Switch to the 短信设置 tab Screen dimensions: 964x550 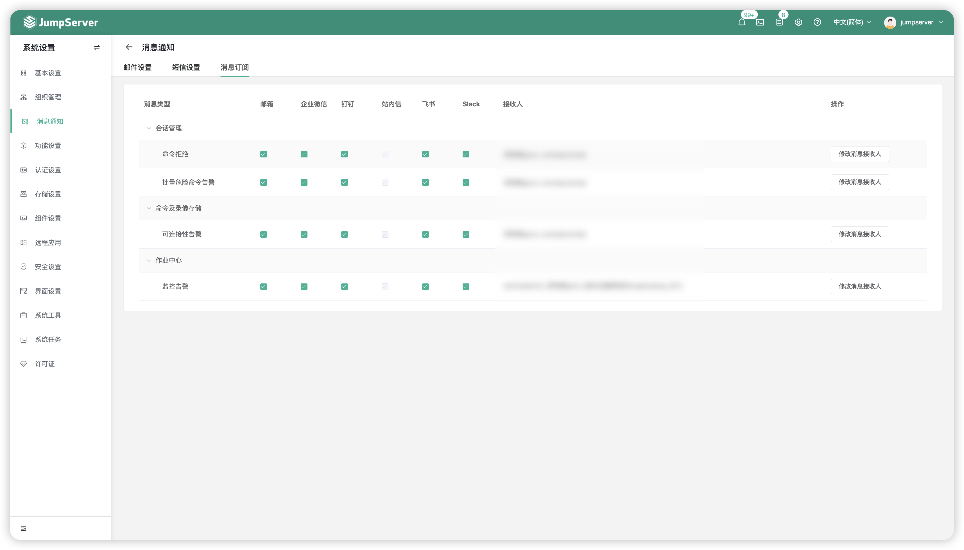tap(186, 68)
